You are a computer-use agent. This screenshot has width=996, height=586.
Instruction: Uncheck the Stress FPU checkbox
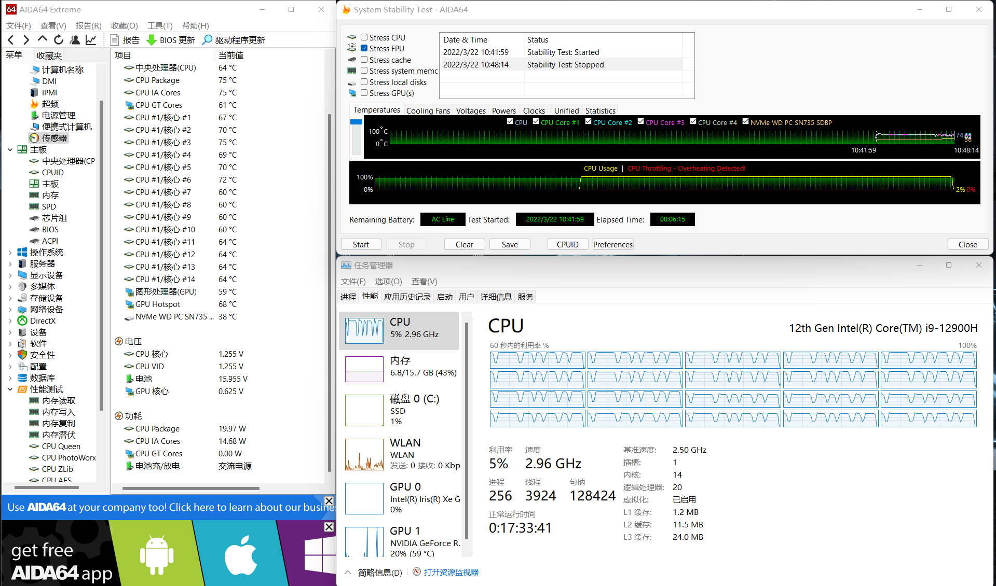[364, 48]
